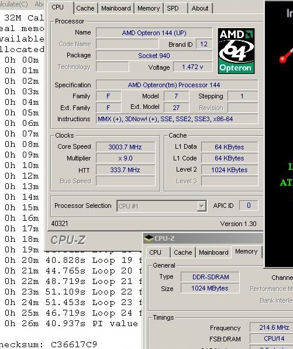Click the Multiplier value x 9.0
This screenshot has height=349, width=293.
point(125,158)
